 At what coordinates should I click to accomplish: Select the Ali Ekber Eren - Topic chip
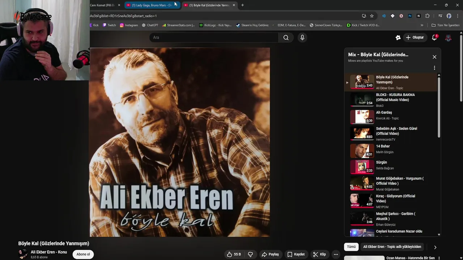(x=392, y=247)
